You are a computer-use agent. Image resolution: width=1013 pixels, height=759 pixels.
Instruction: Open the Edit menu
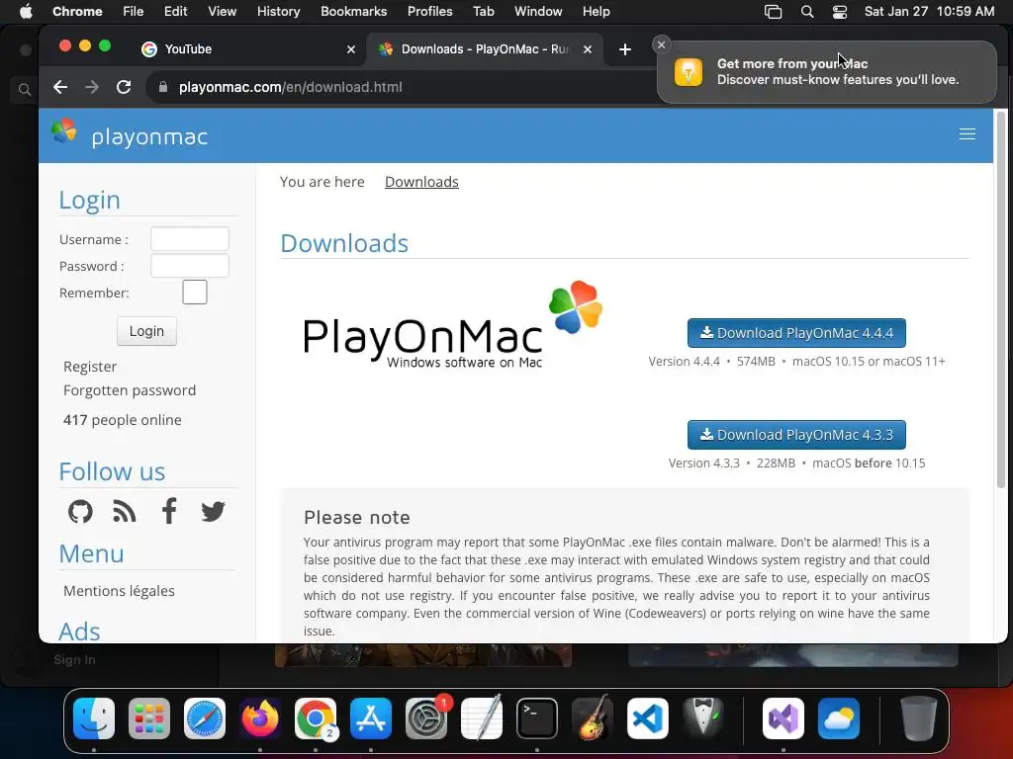pyautogui.click(x=175, y=12)
